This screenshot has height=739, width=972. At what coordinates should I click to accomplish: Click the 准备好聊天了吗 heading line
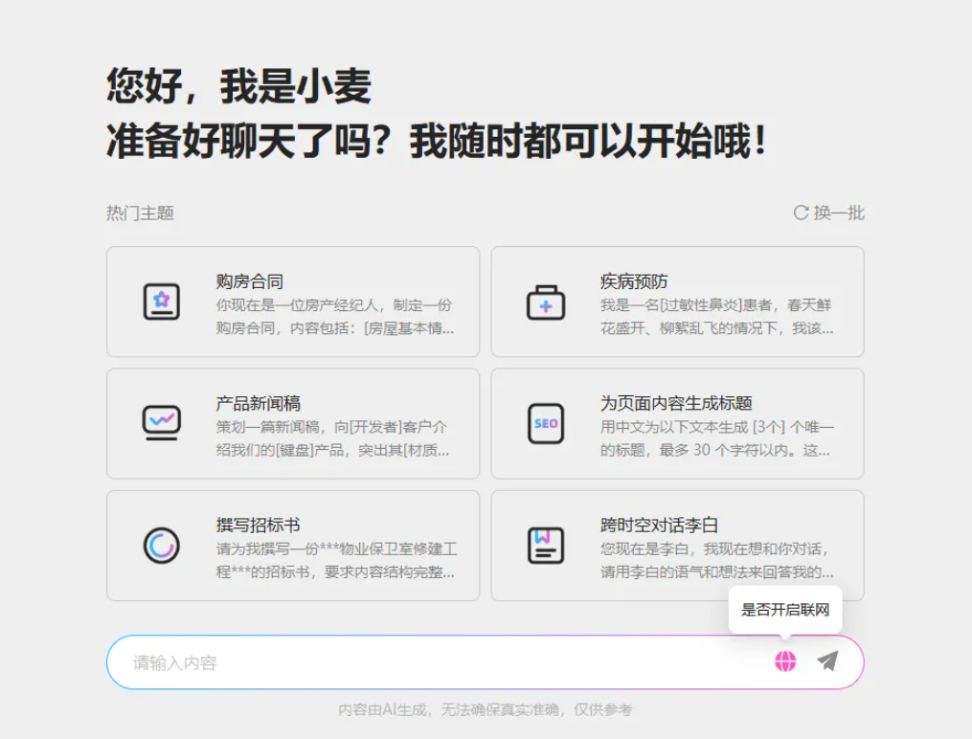[438, 142]
